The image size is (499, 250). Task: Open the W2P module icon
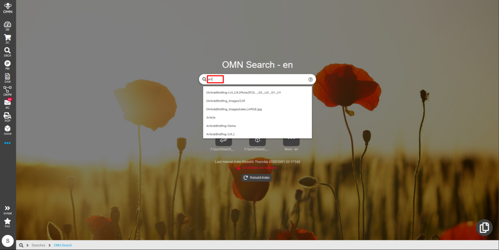click(8, 117)
